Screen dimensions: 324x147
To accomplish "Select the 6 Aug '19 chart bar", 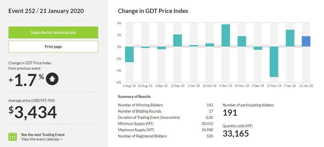I will (x=129, y=54).
